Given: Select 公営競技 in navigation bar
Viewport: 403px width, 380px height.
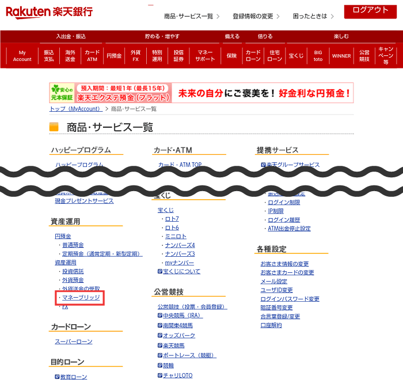Looking at the screenshot, I should pyautogui.click(x=364, y=56).
